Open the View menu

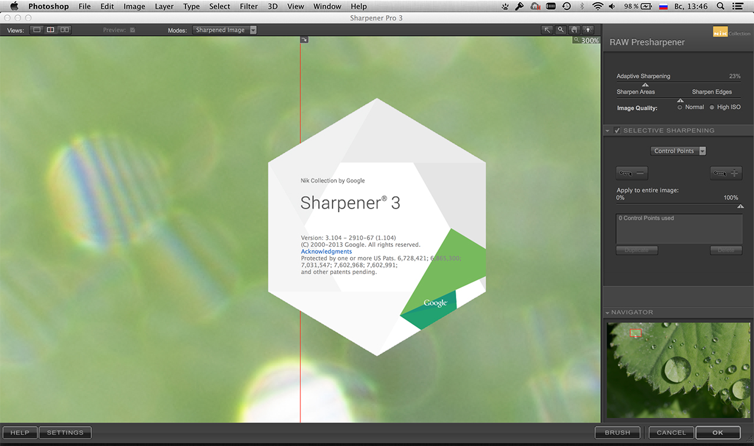(296, 6)
